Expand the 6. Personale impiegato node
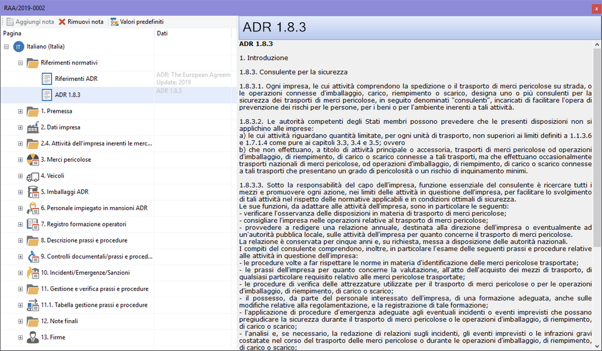This screenshot has width=602, height=351. click(20, 208)
